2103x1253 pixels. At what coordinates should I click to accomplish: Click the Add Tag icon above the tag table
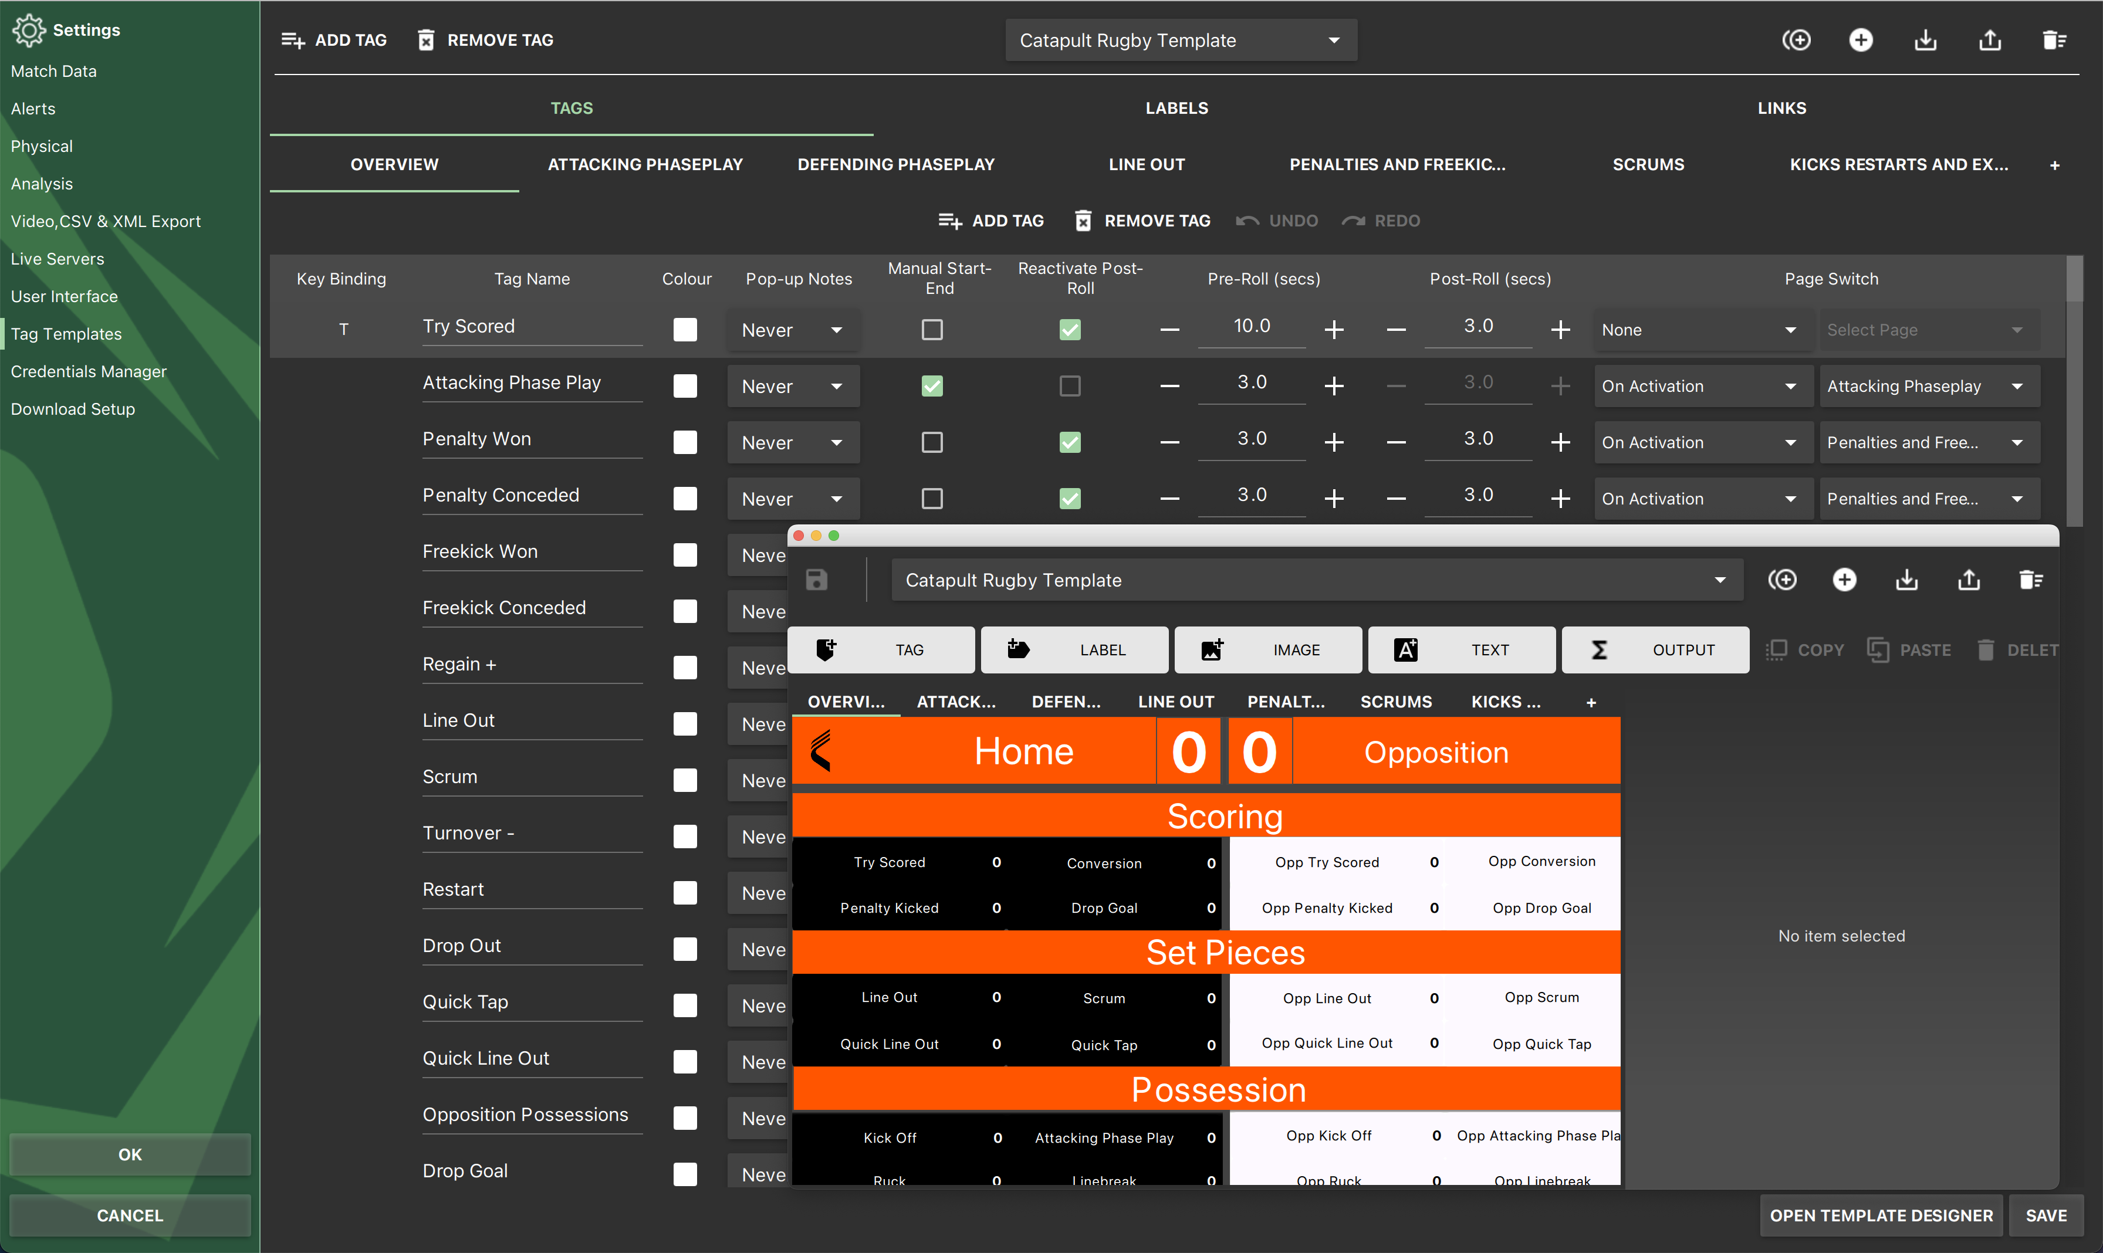point(950,221)
